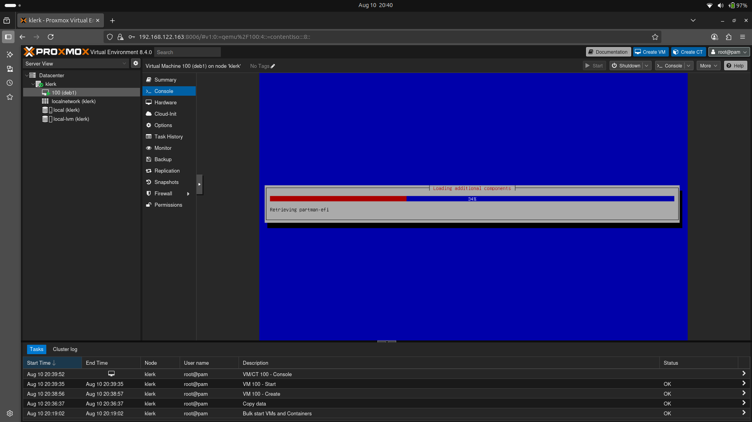This screenshot has height=422, width=752.
Task: Open the Task History panel
Action: pos(169,136)
